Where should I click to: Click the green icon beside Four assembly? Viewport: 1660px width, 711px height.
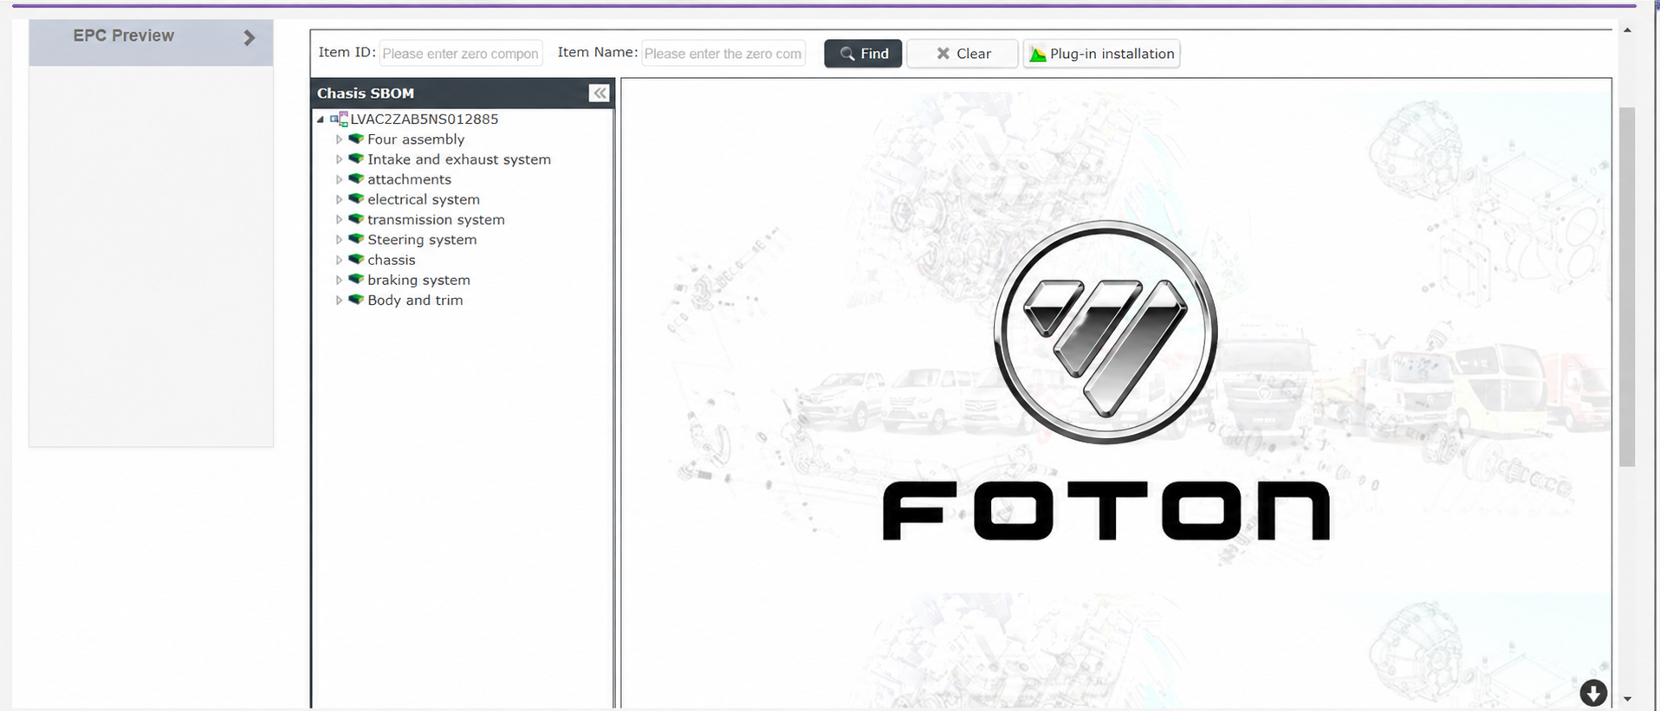355,139
